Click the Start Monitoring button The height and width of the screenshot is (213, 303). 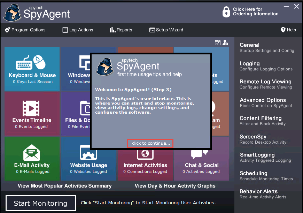tap(41, 203)
